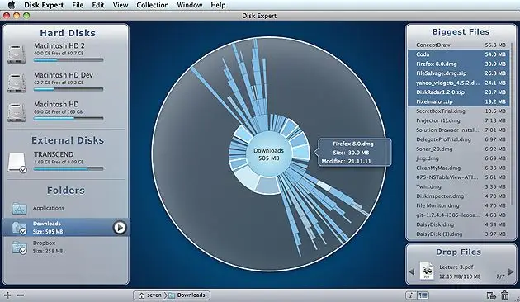Select the yahoo_widgets_4.5.2 file row
The width and height of the screenshot is (520, 302).
tap(458, 83)
